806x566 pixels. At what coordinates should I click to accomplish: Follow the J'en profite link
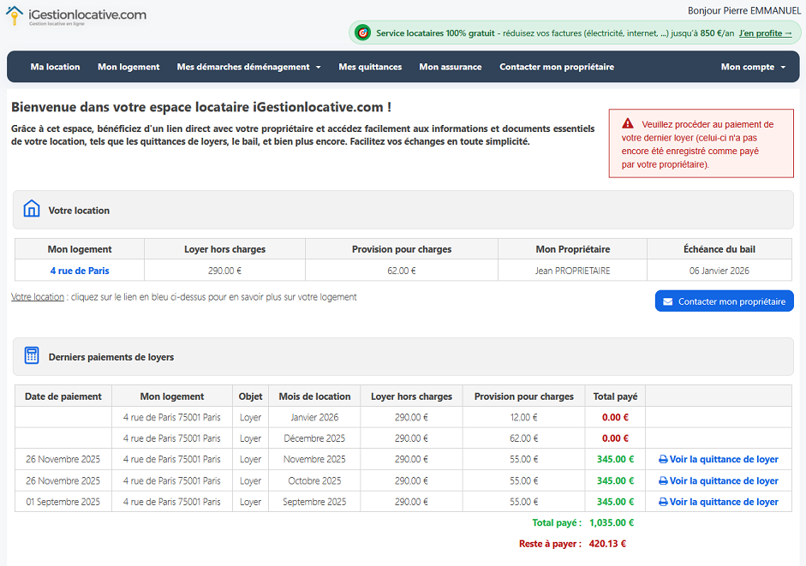point(766,33)
